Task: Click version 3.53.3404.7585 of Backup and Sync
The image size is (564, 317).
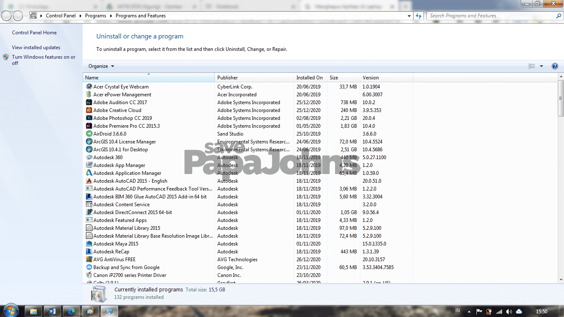Action: coord(378,267)
